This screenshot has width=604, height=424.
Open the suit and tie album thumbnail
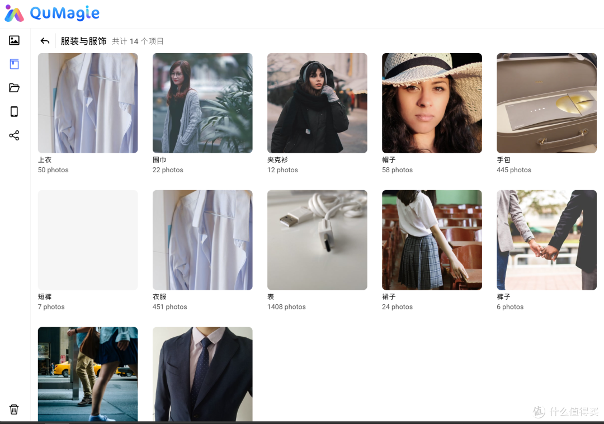point(202,374)
